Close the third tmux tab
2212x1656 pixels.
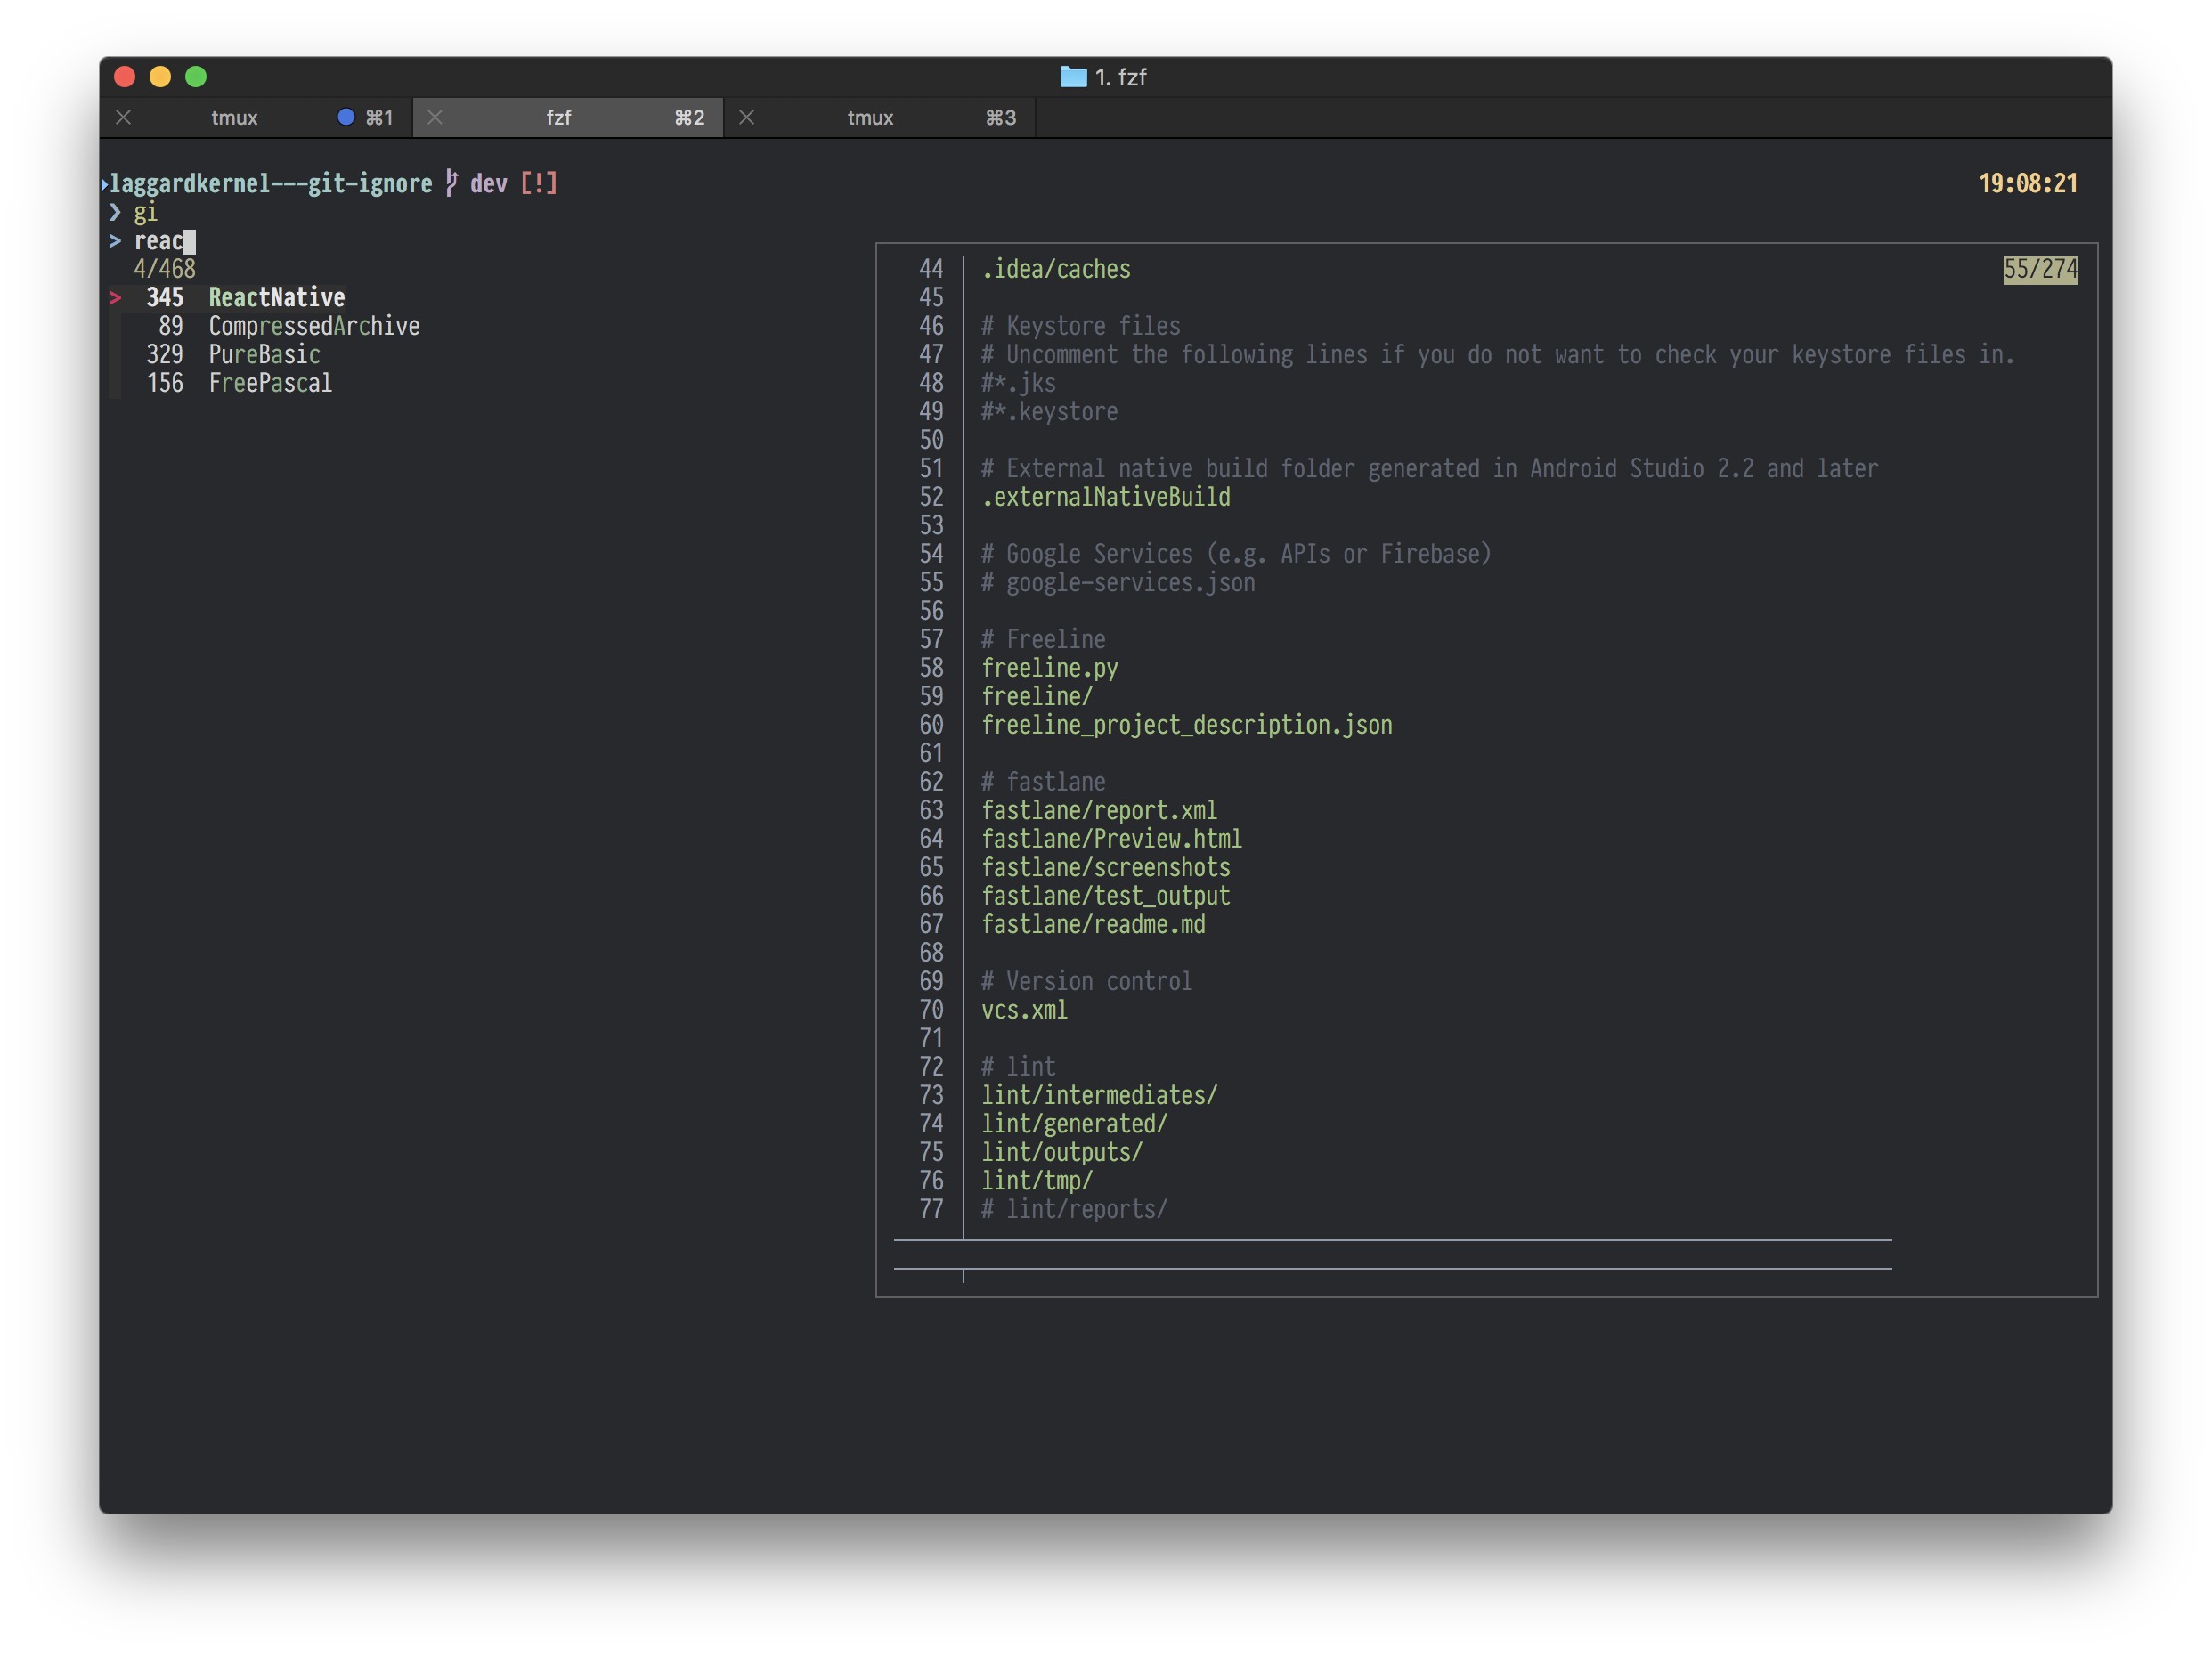(x=746, y=117)
